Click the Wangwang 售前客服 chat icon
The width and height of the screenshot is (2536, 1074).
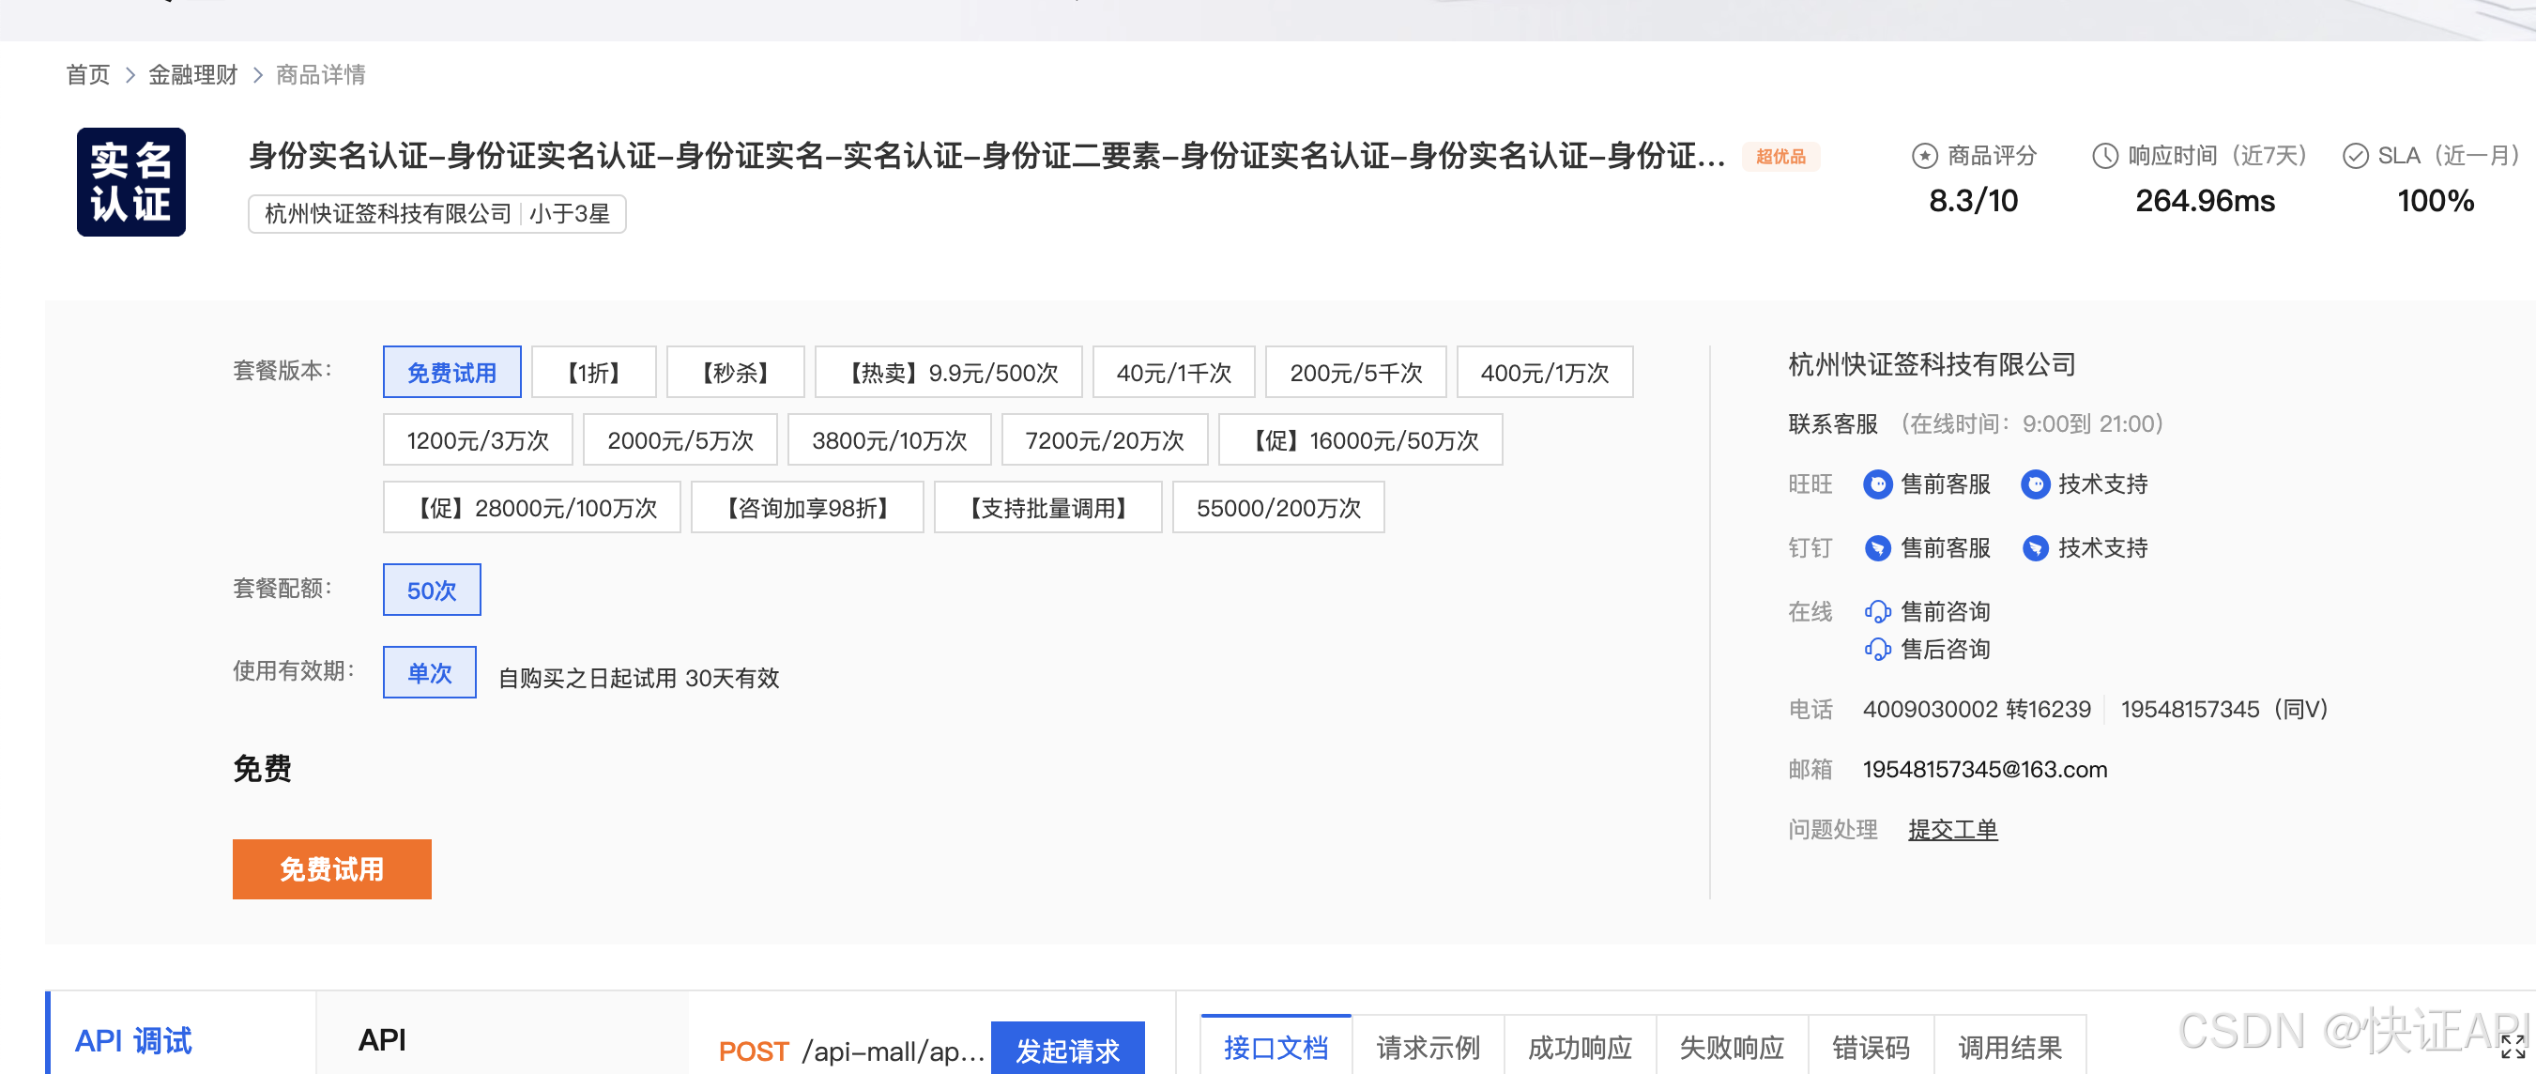(1876, 484)
